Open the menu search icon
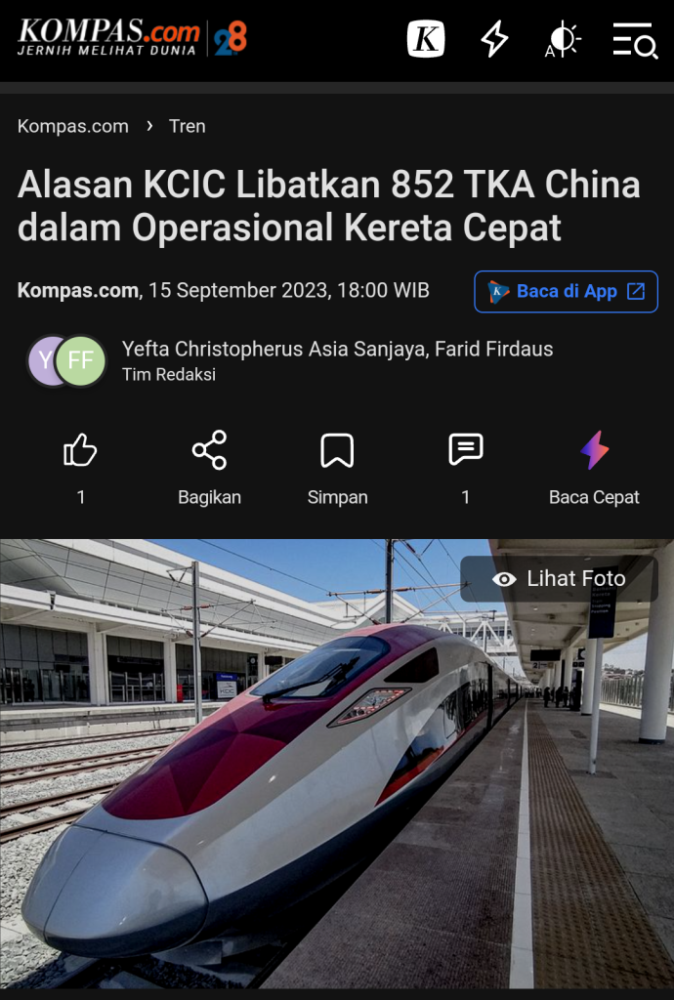The width and height of the screenshot is (674, 1000). (x=635, y=40)
